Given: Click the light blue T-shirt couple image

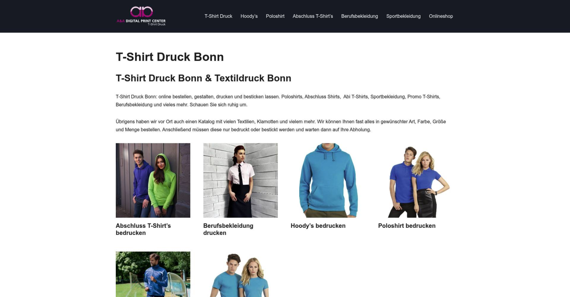Looking at the screenshot, I should click(x=240, y=274).
